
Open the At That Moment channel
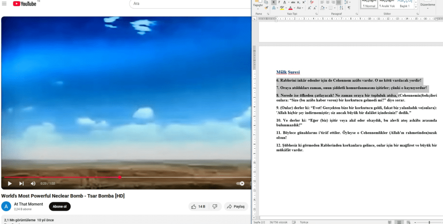click(x=29, y=204)
